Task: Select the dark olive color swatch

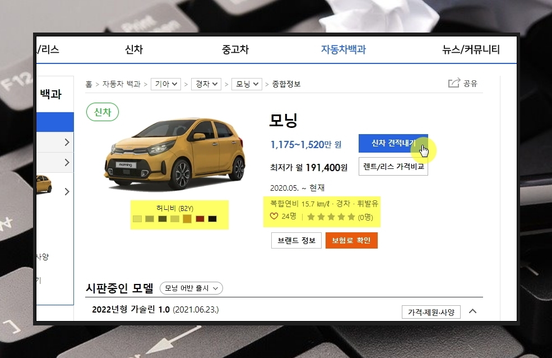Action: (163, 219)
